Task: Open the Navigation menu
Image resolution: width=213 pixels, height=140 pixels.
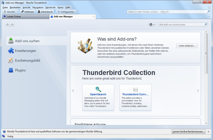Action: 38,8
